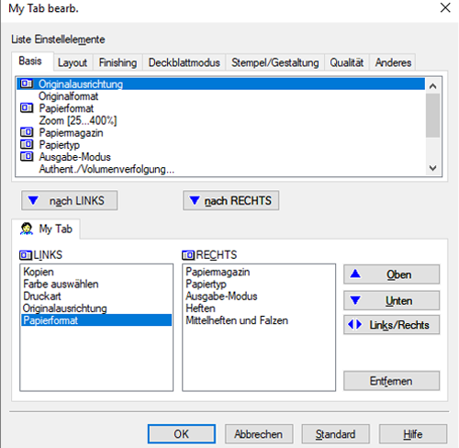Viewport: 459px width, 448px height.
Task: Click the Links/Rechts swap button
Action: pyautogui.click(x=392, y=325)
